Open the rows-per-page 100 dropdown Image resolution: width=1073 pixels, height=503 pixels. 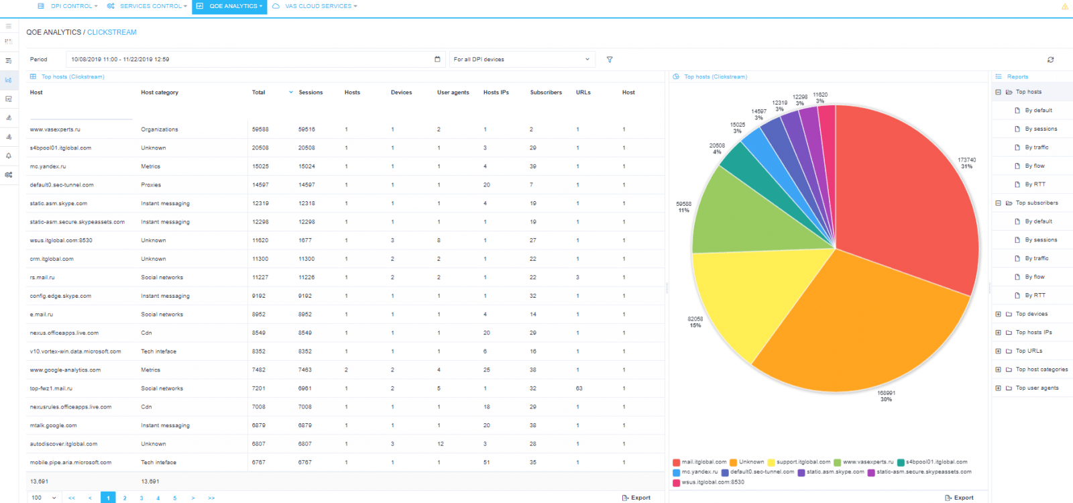click(x=44, y=498)
